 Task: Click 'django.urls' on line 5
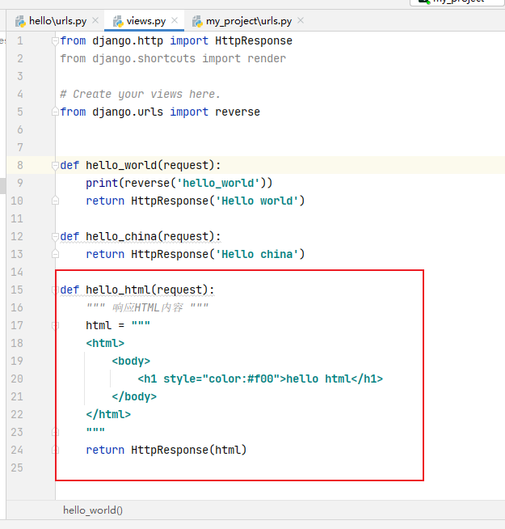click(x=128, y=112)
